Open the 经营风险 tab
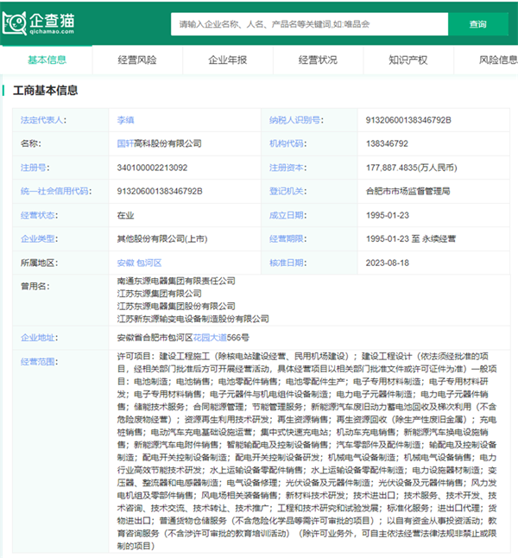 point(137,60)
